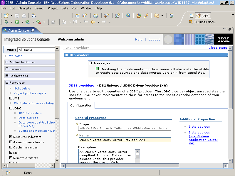The image size is (235, 176).
Task: Expand Servers section in navigation
Action: click(x=7, y=69)
